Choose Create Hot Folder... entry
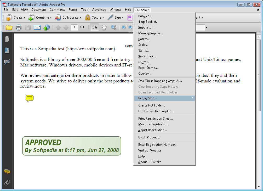The image size is (263, 191). [164, 105]
